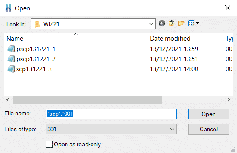
Task: Click the File name input field
Action: tap(111, 114)
